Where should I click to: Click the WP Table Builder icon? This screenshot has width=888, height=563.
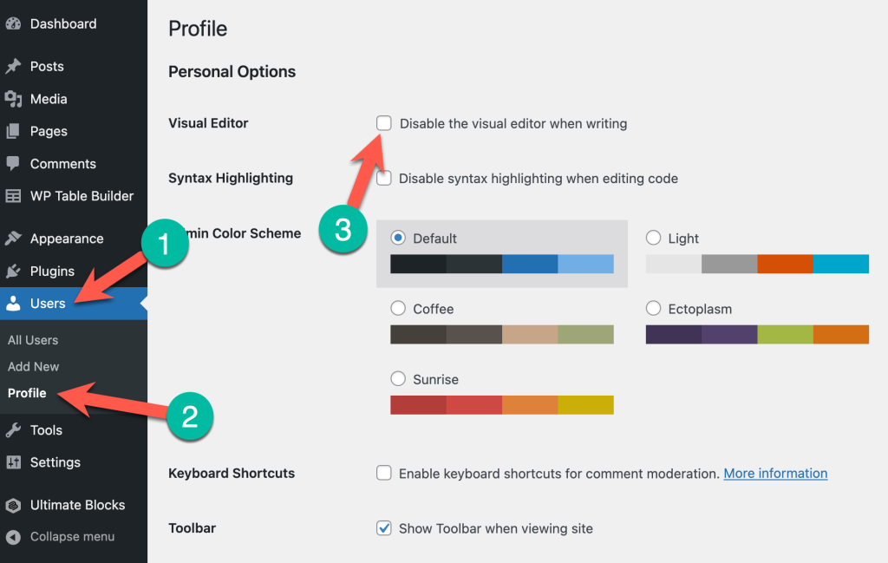coord(13,196)
